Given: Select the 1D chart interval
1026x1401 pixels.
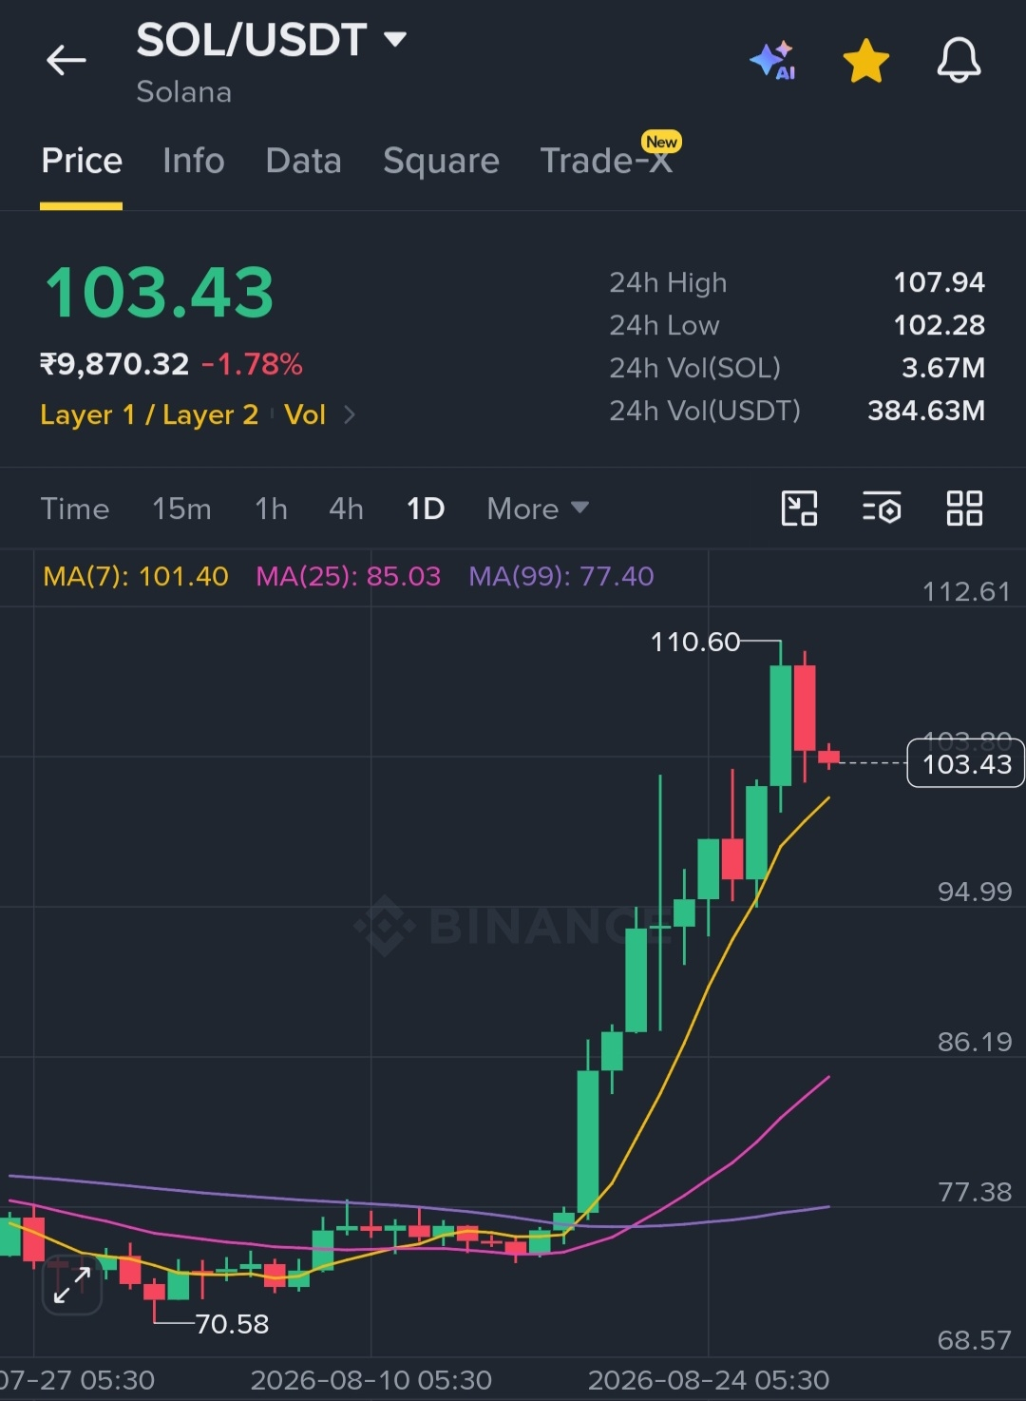Looking at the screenshot, I should click(x=426, y=509).
